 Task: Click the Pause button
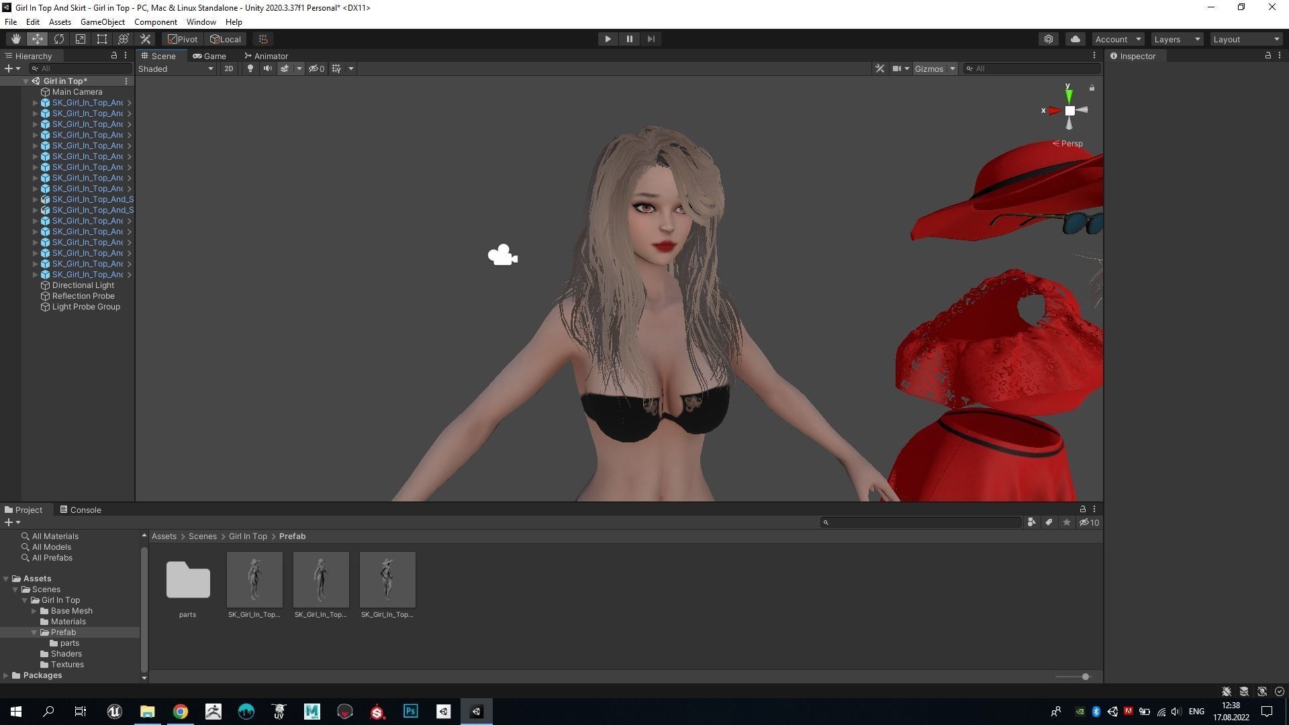[629, 39]
